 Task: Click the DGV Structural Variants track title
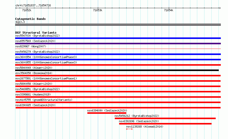pyautogui.click(x=36, y=33)
